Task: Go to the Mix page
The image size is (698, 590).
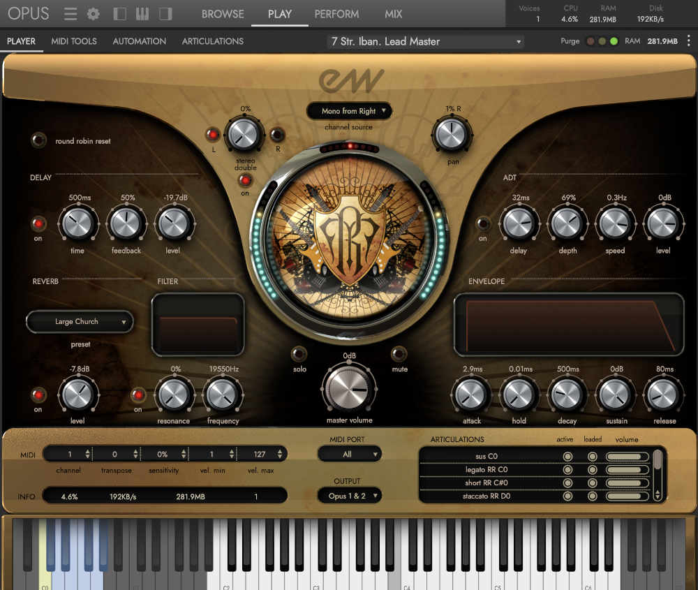Action: (x=393, y=14)
